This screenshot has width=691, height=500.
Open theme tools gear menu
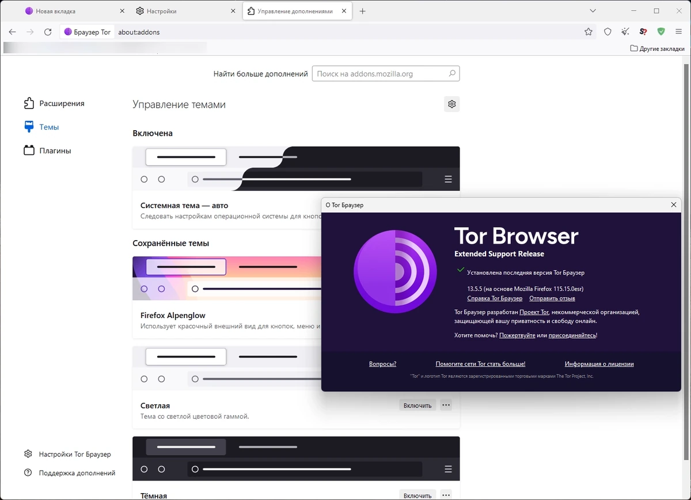452,104
